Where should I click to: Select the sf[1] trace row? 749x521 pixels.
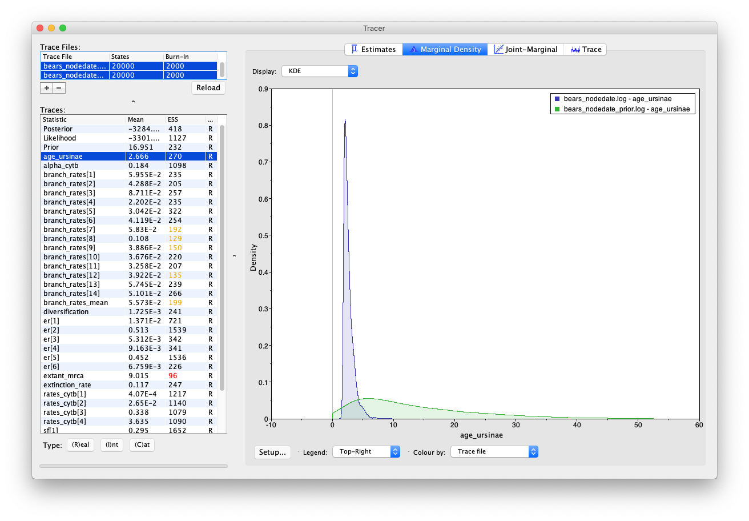point(129,430)
